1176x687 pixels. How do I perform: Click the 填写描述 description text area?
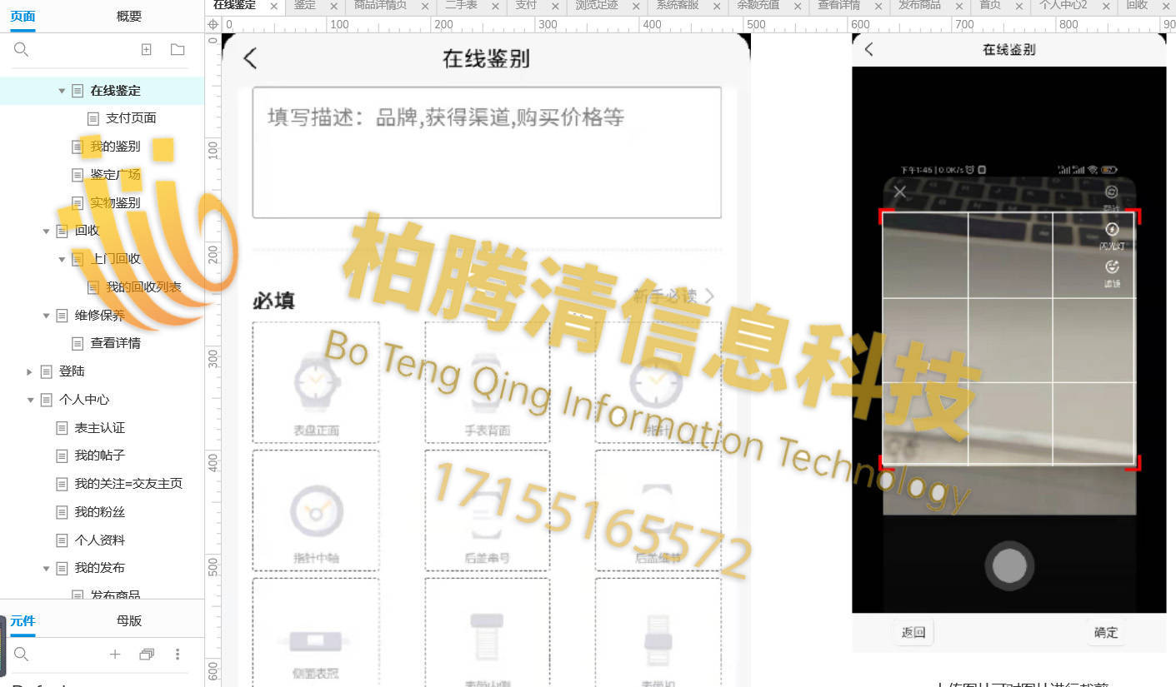[x=487, y=152]
